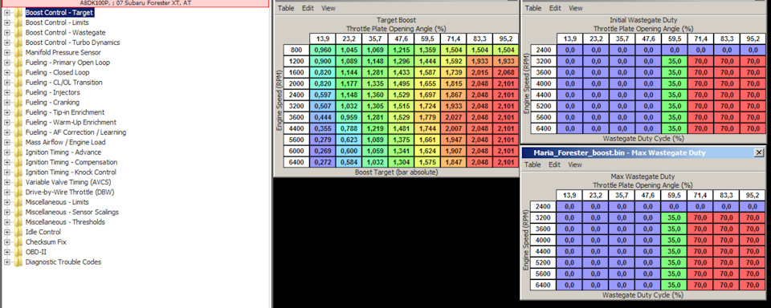This screenshot has width=771, height=308.
Task: Click the 2000 RPM row header in Target Boost
Action: click(296, 83)
